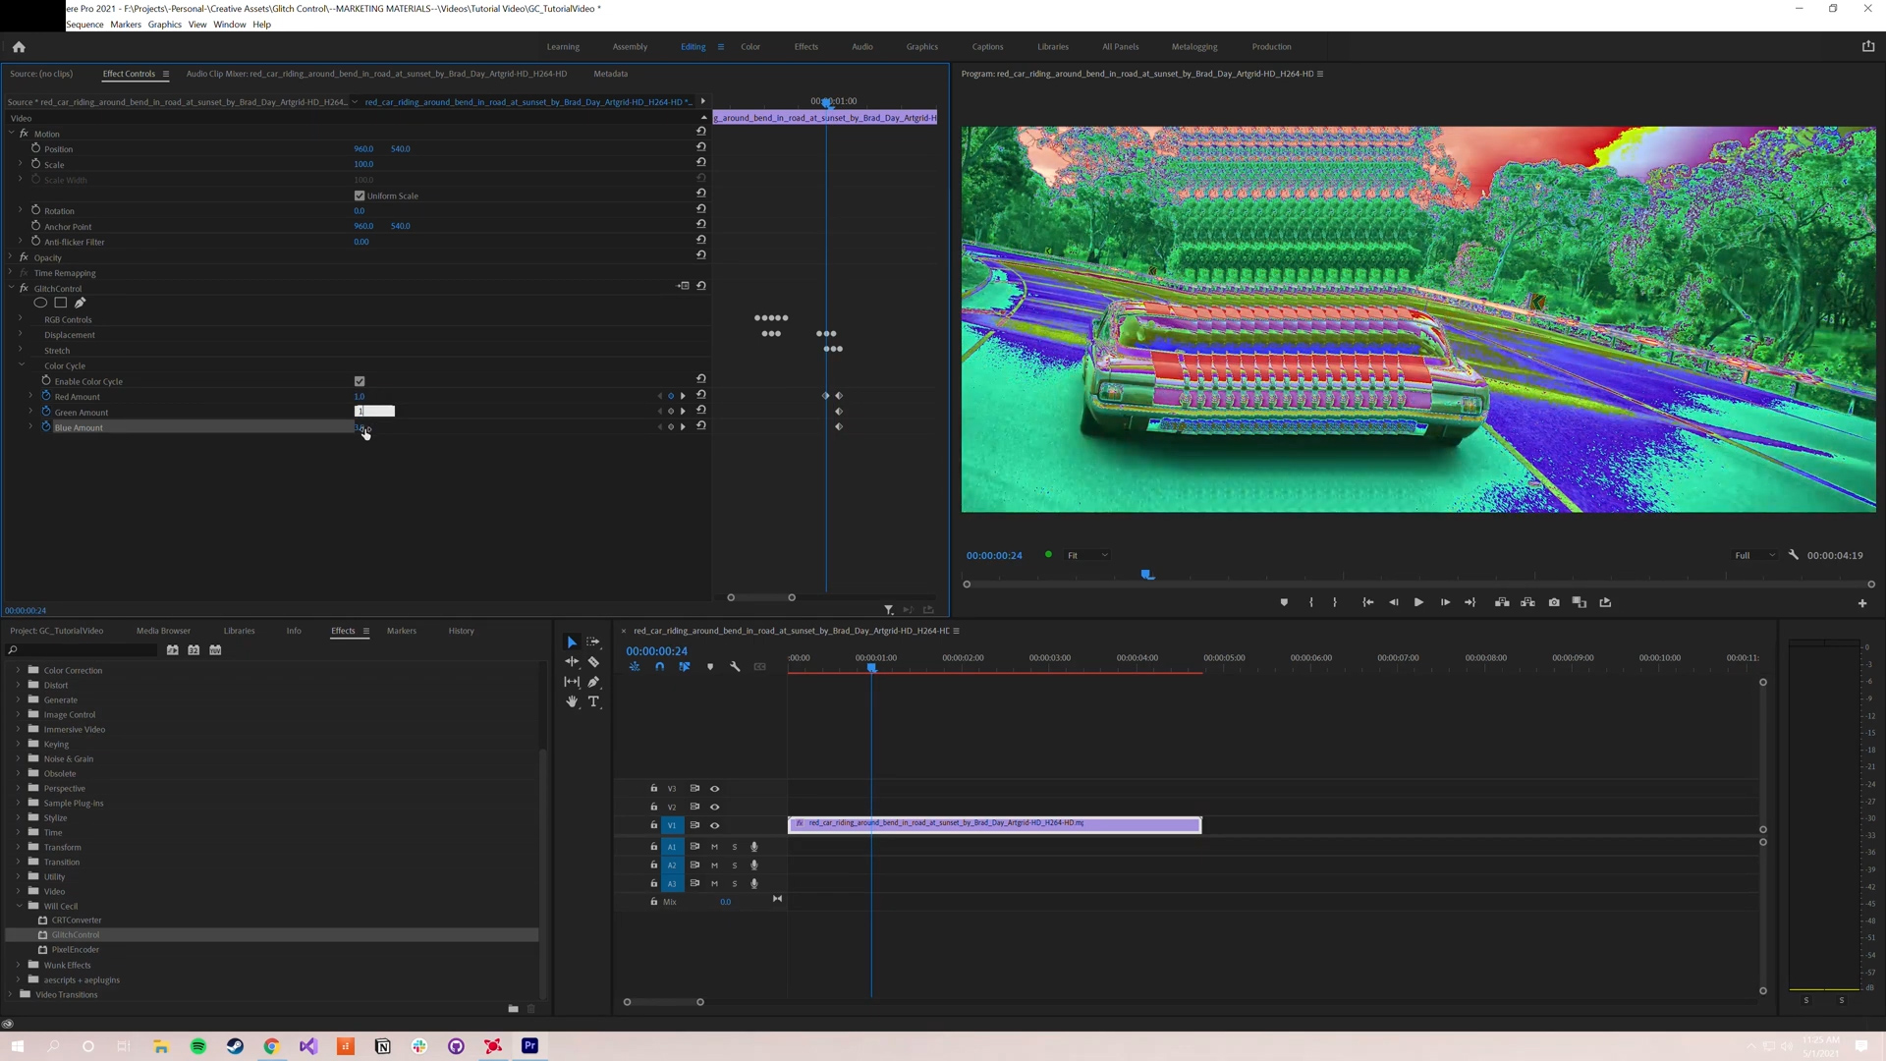
Task: Click Mark In bracket button
Action: tap(1311, 602)
